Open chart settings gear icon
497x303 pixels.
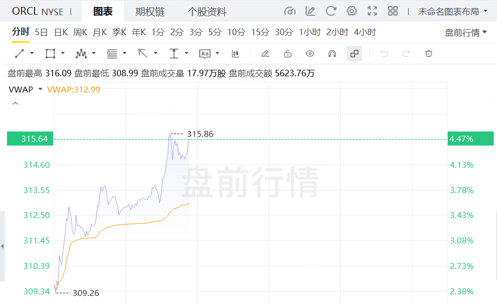(x=352, y=11)
